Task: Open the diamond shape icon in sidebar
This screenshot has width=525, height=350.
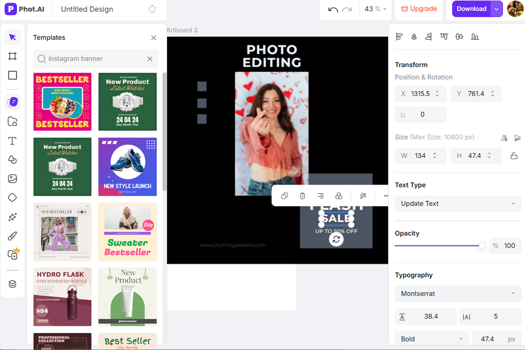Action: tap(12, 198)
